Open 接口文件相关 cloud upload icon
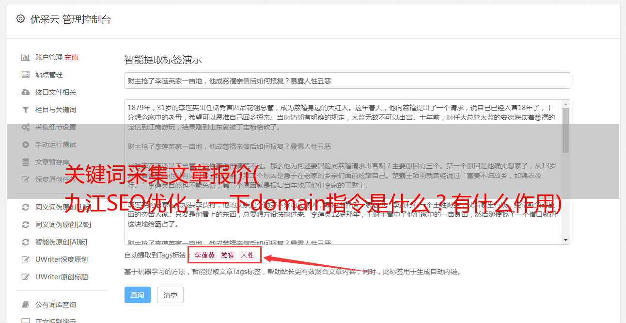626x323 pixels. pos(26,92)
